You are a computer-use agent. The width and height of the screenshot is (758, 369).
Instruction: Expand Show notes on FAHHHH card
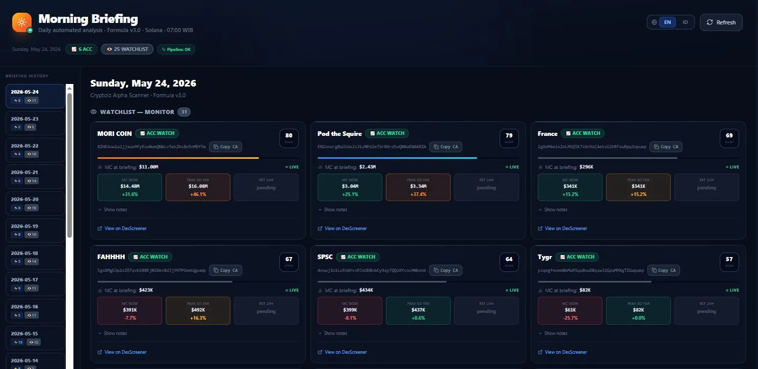[112, 333]
